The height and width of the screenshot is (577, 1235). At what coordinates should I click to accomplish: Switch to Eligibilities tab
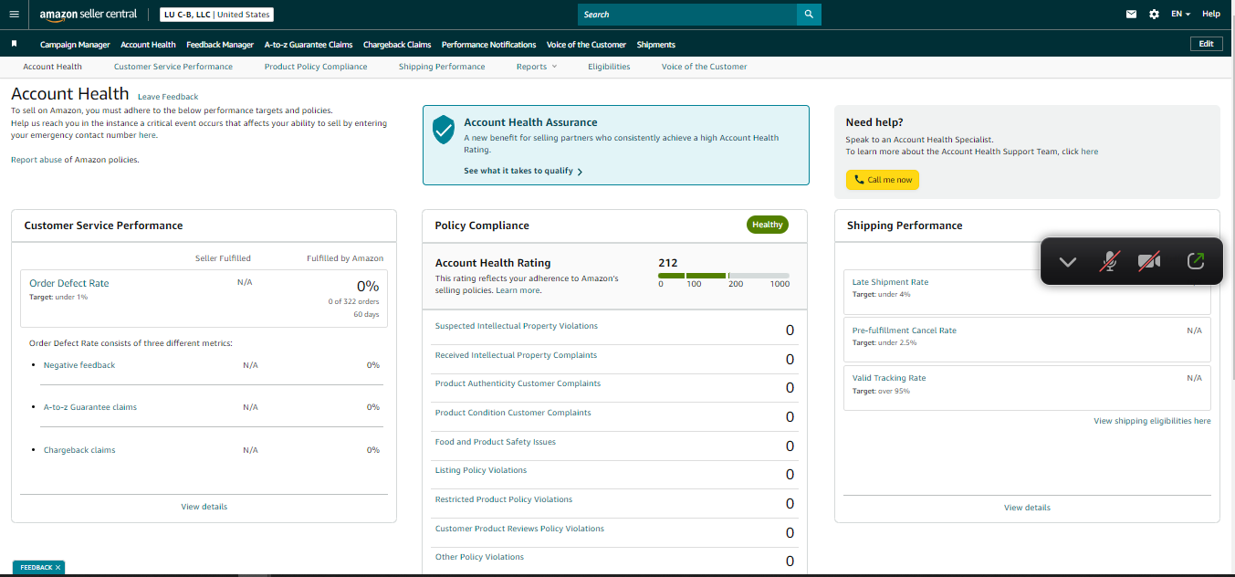click(x=609, y=67)
